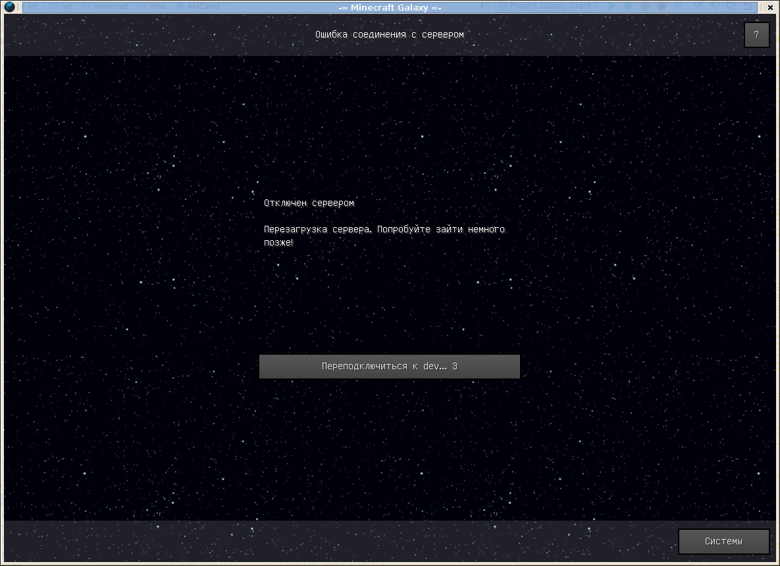The width and height of the screenshot is (780, 566).
Task: Select the src breadcrumb item
Action: (x=34, y=7)
